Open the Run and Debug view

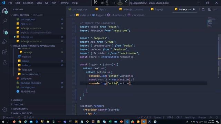4,42
